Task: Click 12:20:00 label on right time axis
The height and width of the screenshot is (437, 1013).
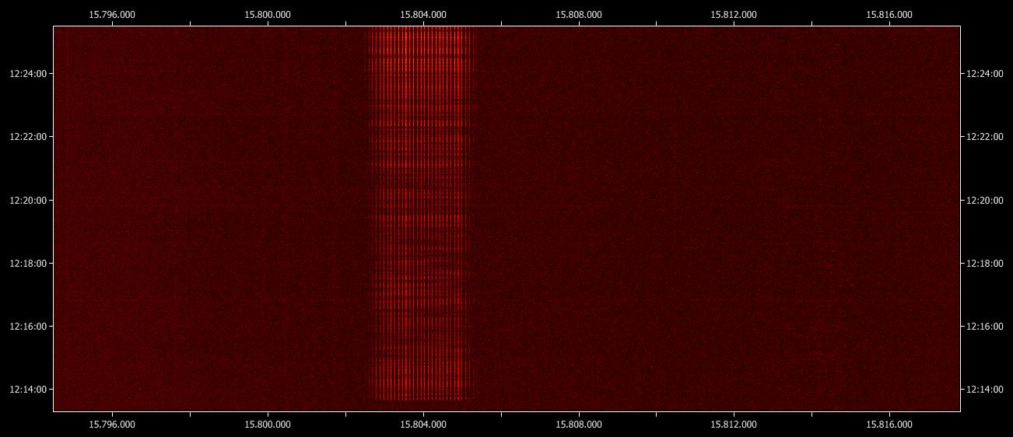Action: click(x=984, y=200)
